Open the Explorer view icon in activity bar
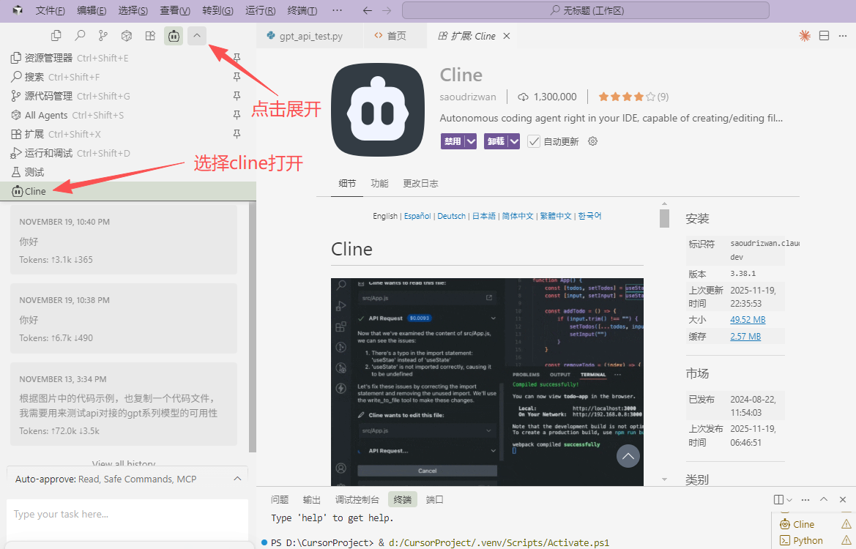The width and height of the screenshot is (856, 549). (x=56, y=36)
